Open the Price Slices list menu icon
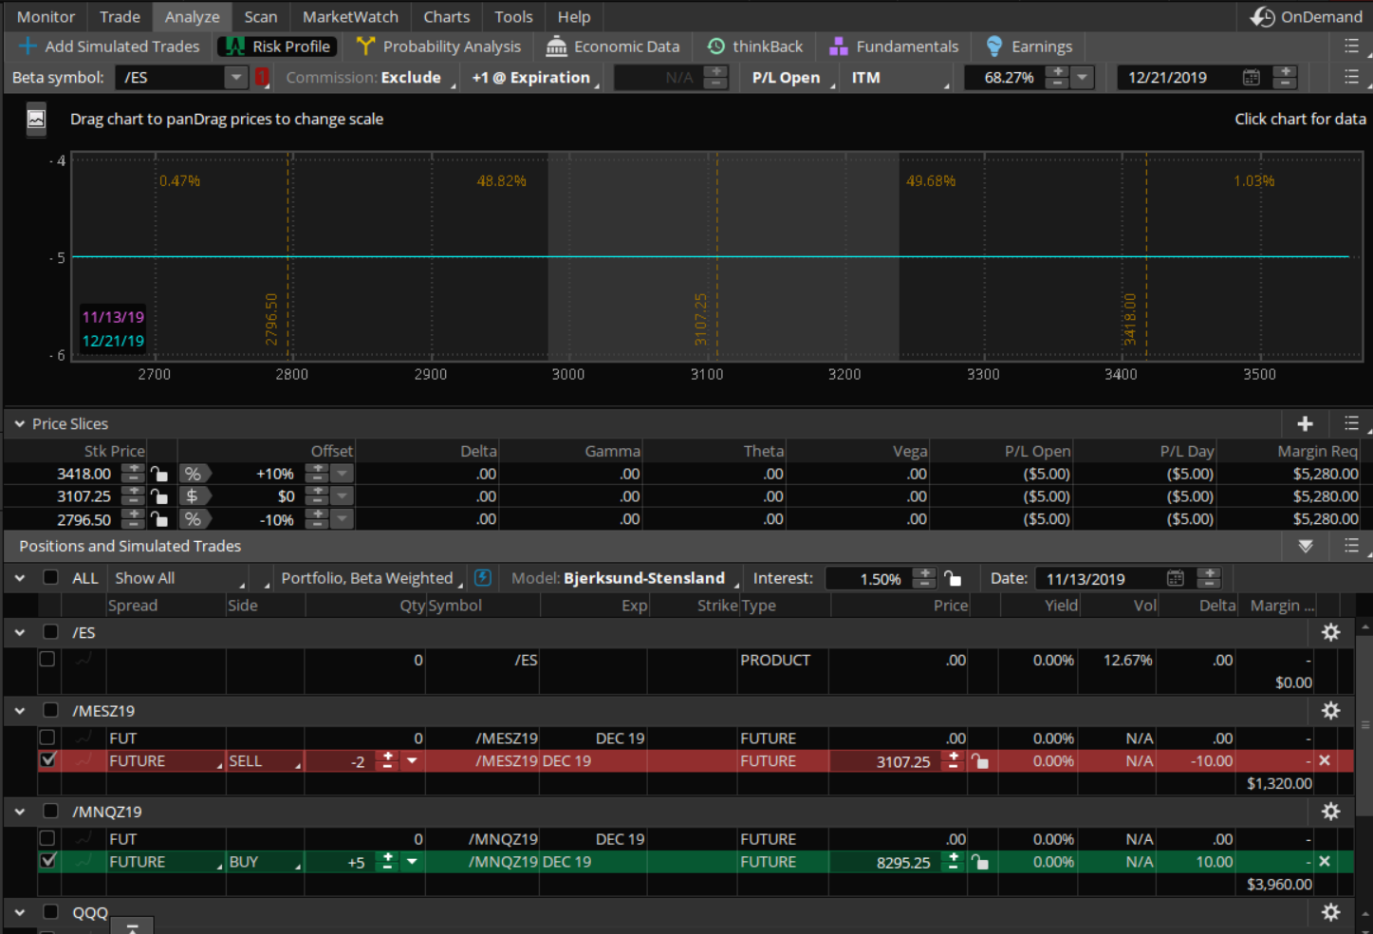The width and height of the screenshot is (1373, 934). click(x=1352, y=423)
